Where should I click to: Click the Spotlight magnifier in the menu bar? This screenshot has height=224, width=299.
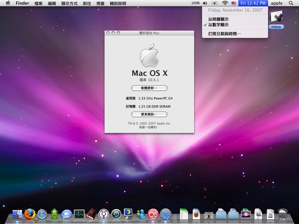[291, 3]
